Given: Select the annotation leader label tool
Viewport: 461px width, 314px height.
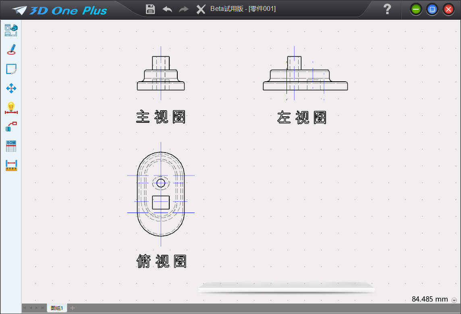Looking at the screenshot, I should (11, 126).
